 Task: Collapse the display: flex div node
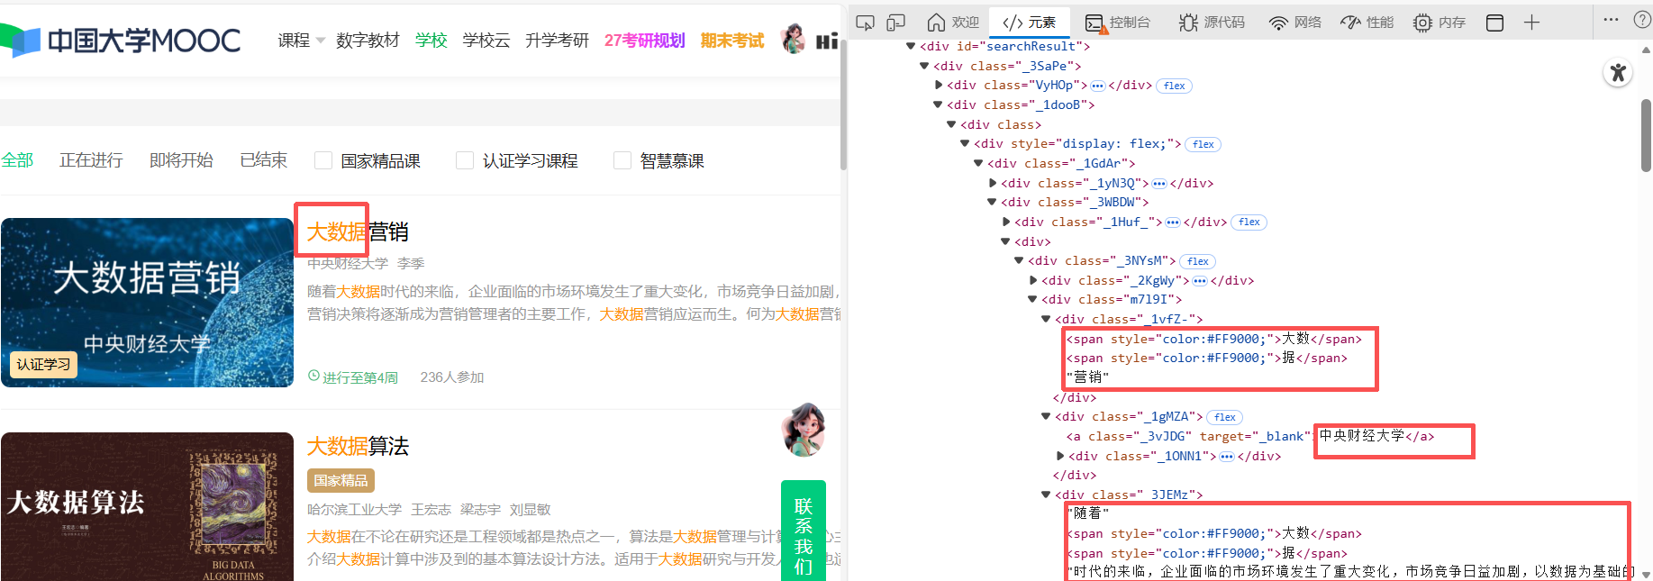click(965, 143)
